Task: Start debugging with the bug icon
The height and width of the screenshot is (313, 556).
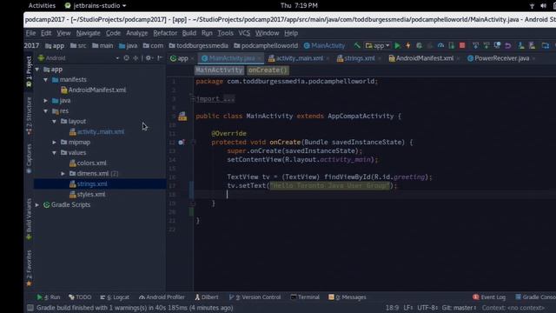Action: pos(419,45)
